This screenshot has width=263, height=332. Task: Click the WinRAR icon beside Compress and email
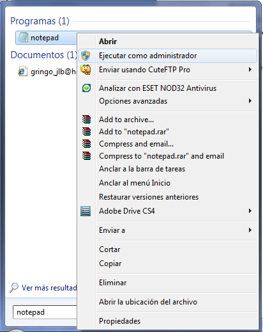pyautogui.click(x=86, y=144)
